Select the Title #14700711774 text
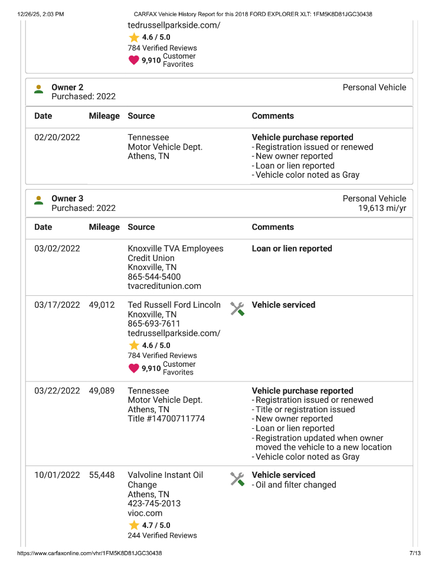The image size is (438, 567). [166, 419]
